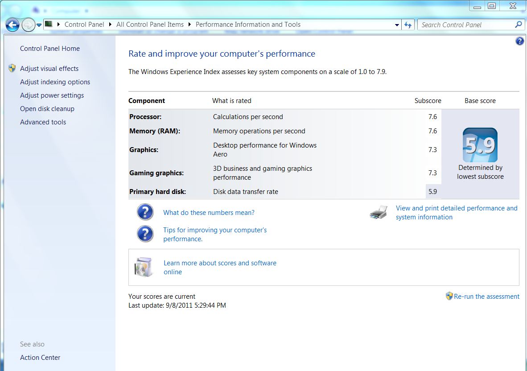Click the shield icon beside Adjust visual effects
This screenshot has width=527, height=371.
12,68
